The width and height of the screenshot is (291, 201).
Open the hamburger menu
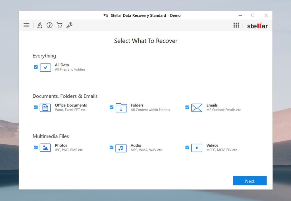26,25
